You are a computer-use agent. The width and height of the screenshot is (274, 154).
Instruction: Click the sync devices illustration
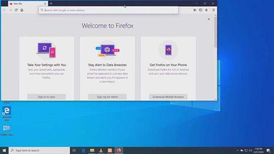click(x=46, y=50)
